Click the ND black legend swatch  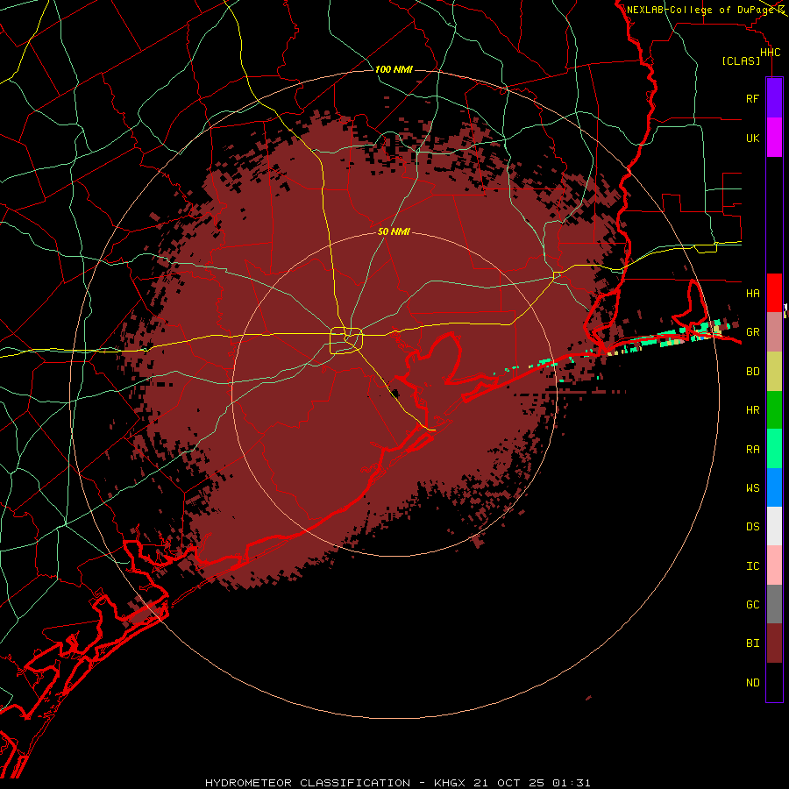(774, 682)
